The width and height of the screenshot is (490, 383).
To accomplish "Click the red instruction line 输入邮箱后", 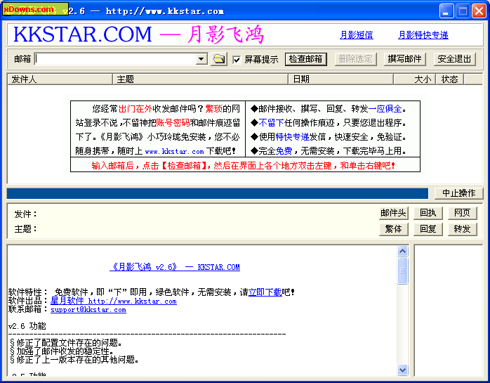I will coord(243,166).
